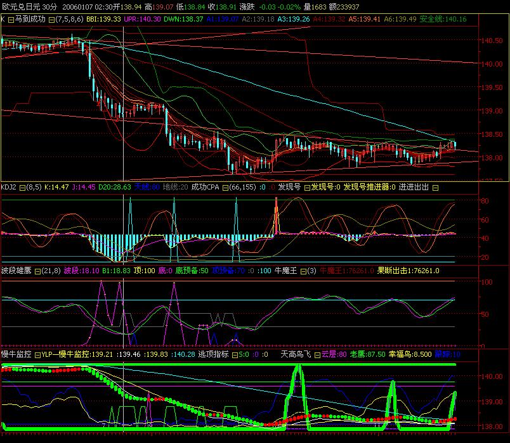Toggle the box icon after 发现号 label
This screenshot has height=443, width=510.
(307, 188)
